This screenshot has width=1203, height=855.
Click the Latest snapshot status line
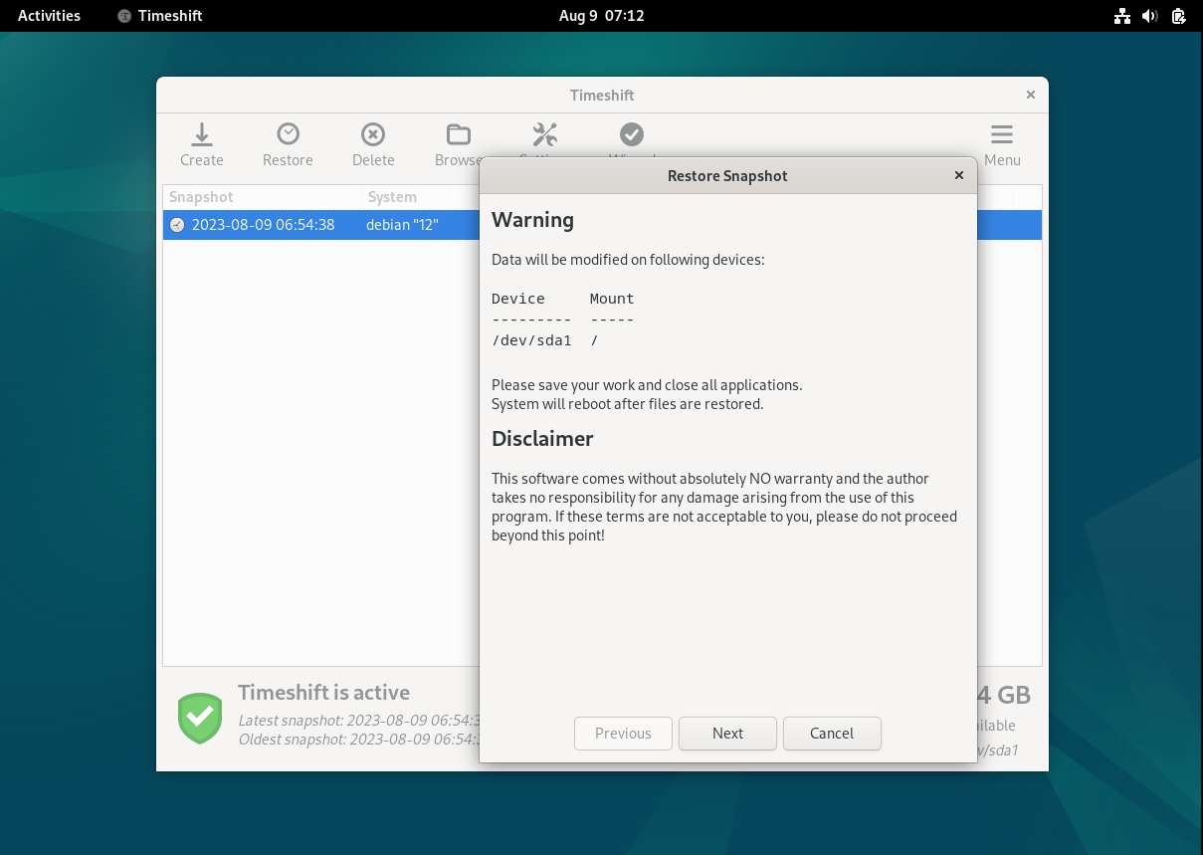pos(359,721)
